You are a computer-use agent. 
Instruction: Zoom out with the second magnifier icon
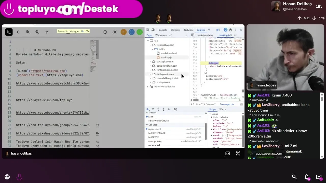coord(37,32)
